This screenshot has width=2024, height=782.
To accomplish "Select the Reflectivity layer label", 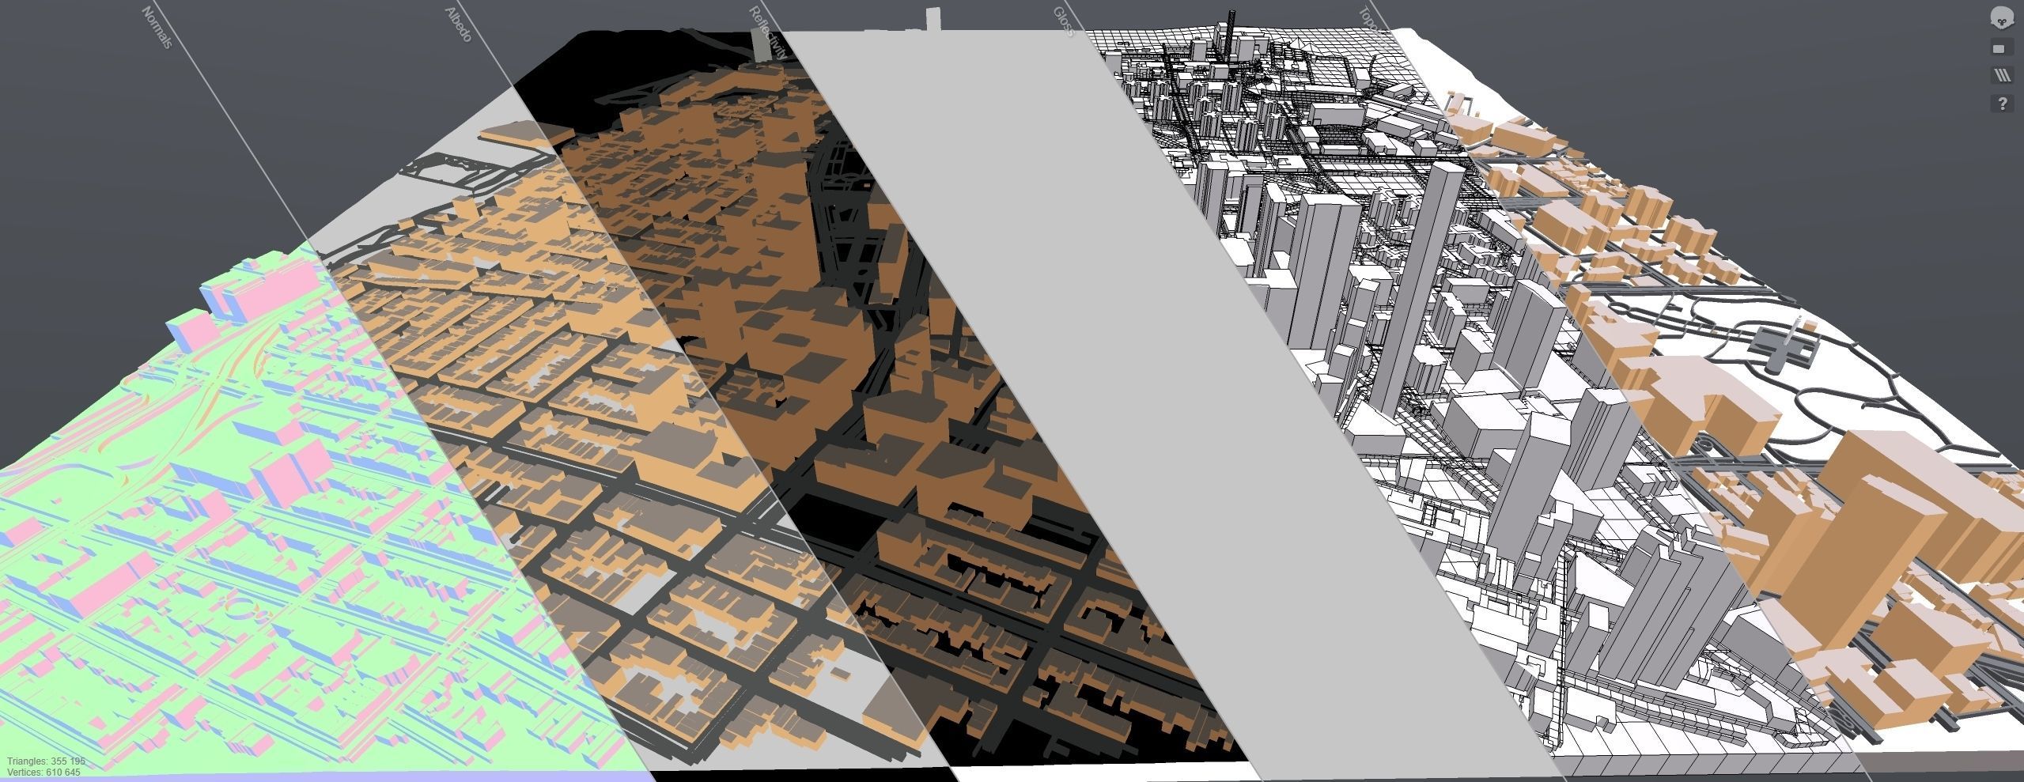I will [769, 33].
